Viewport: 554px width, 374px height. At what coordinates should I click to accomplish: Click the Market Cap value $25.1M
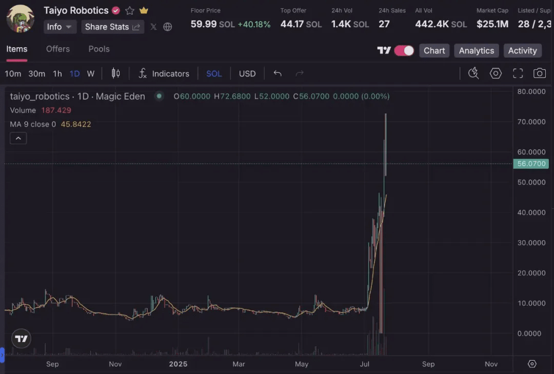pyautogui.click(x=492, y=24)
